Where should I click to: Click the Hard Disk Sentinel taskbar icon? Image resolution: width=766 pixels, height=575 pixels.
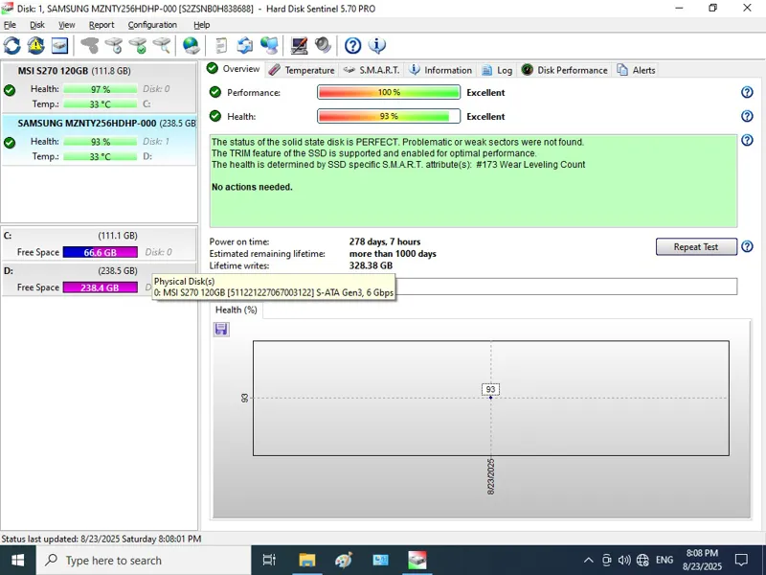click(x=417, y=561)
